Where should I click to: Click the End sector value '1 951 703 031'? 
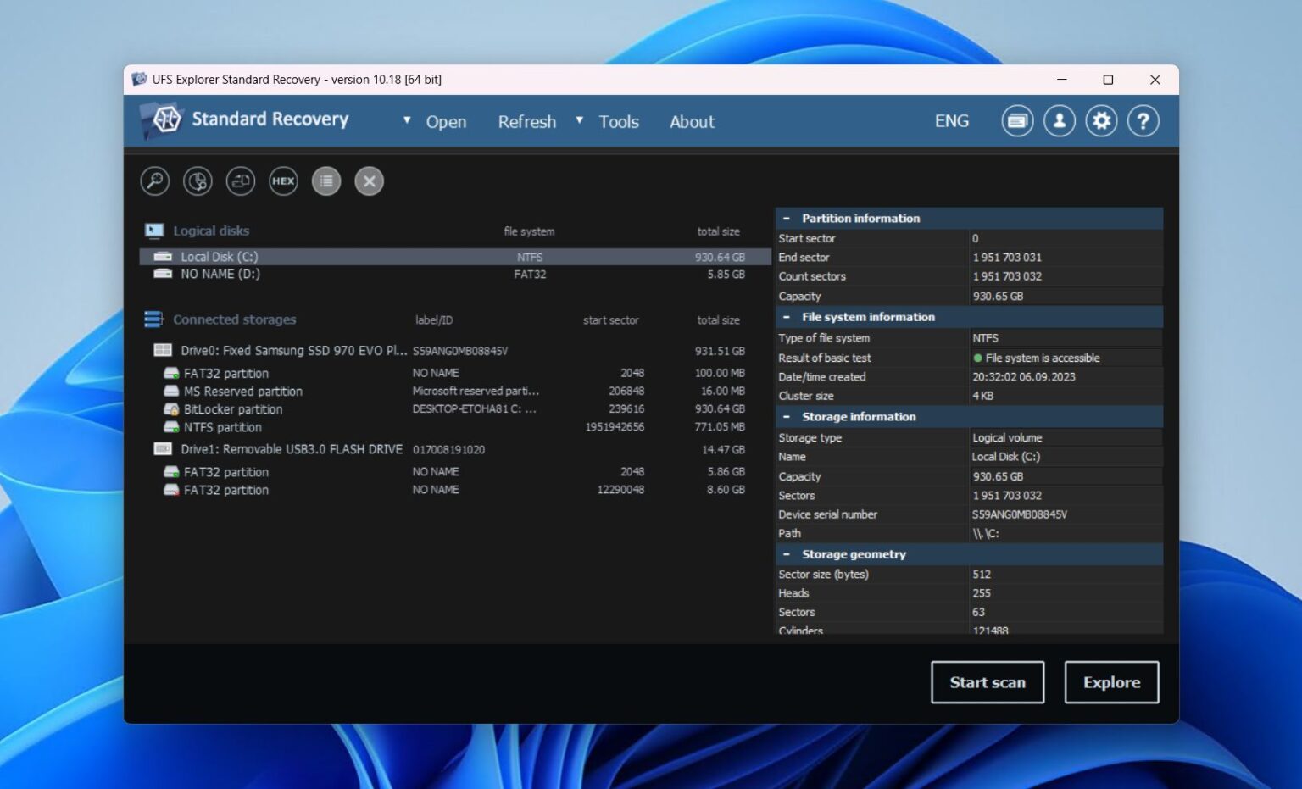[x=1007, y=258]
